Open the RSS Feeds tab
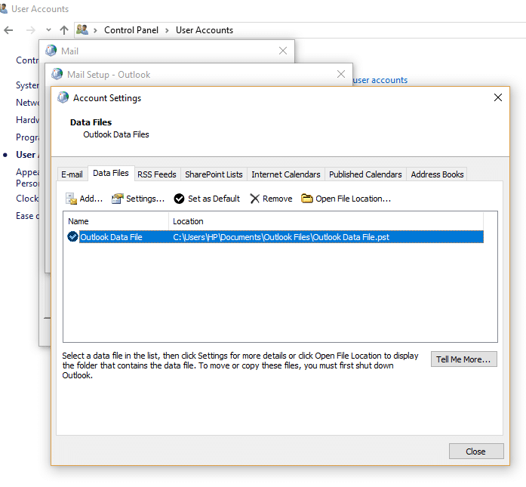This screenshot has height=487, width=526. (156, 174)
